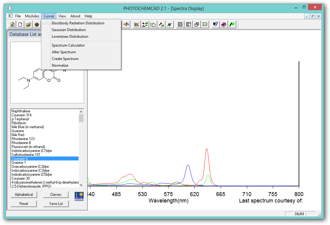Click the app icon in the title bar

[x=9, y=8]
